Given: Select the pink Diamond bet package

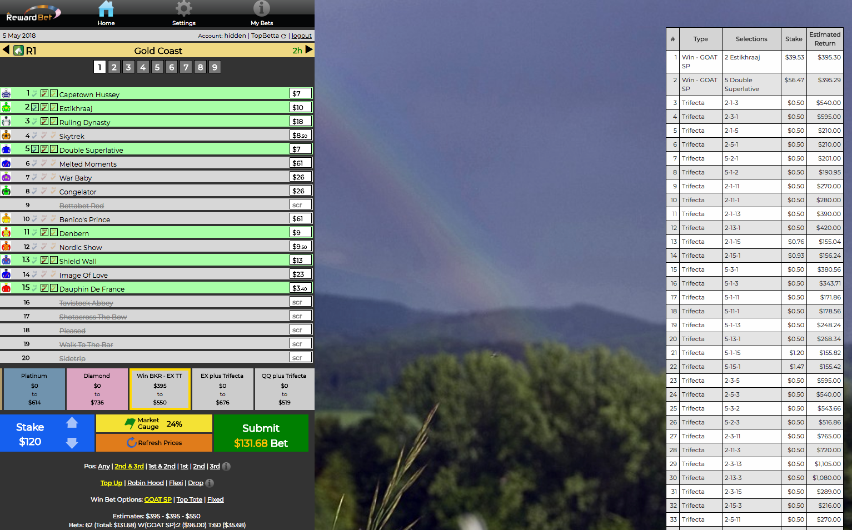Looking at the screenshot, I should pyautogui.click(x=97, y=389).
